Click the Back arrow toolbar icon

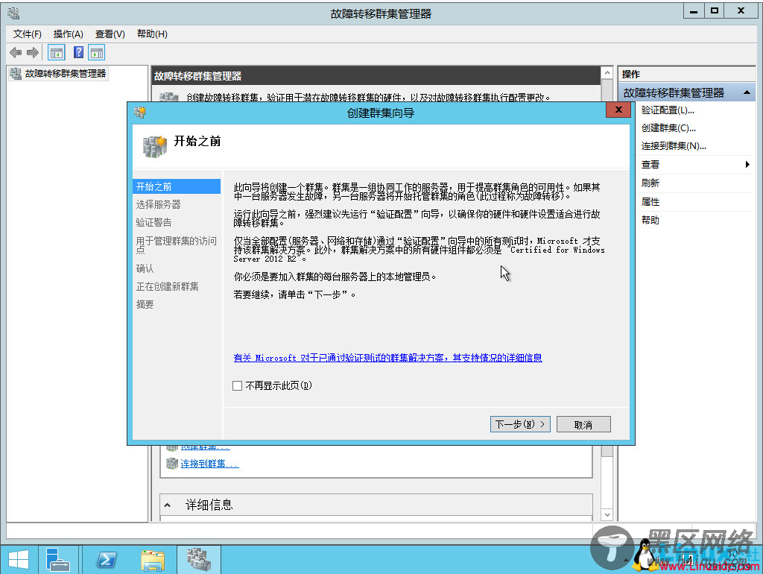coord(16,52)
